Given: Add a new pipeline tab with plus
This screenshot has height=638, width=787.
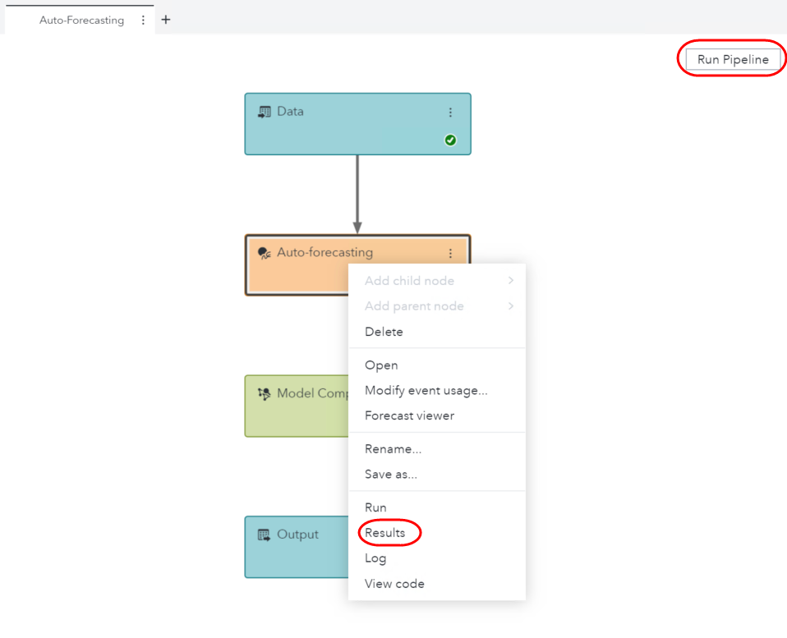Looking at the screenshot, I should pyautogui.click(x=166, y=20).
